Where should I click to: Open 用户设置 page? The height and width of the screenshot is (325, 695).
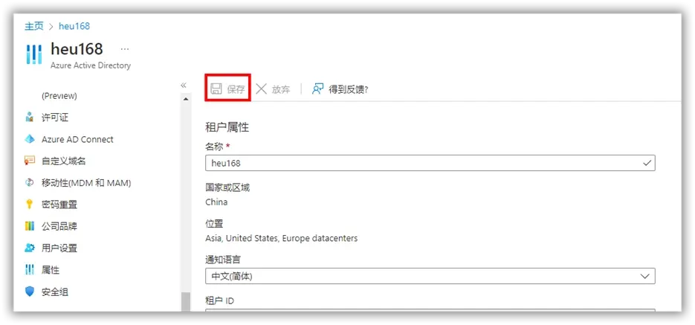59,248
